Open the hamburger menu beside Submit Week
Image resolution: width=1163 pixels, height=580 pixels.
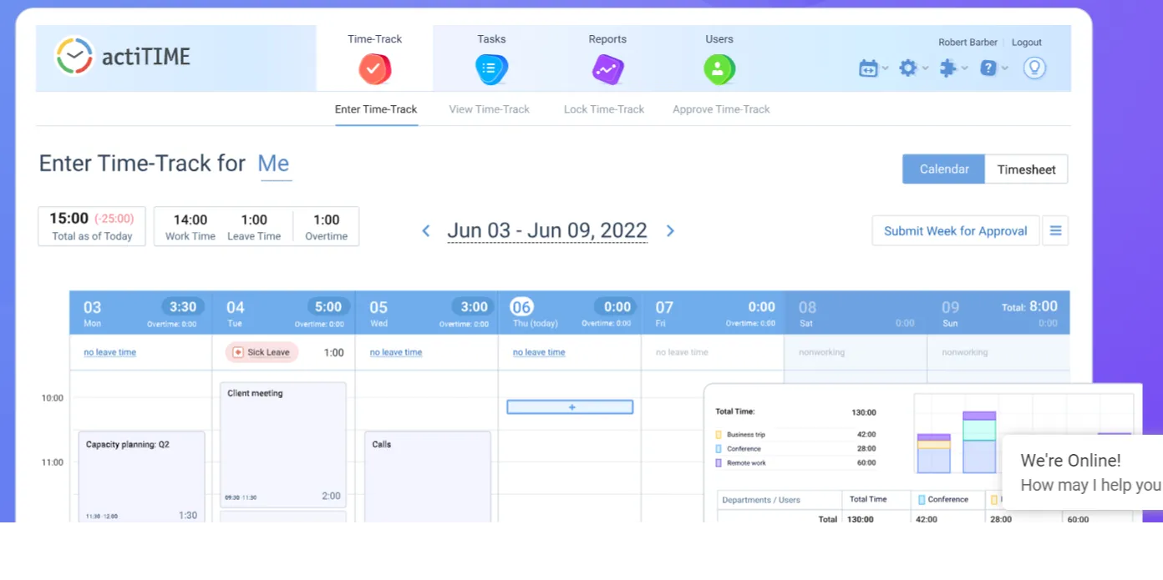1055,231
